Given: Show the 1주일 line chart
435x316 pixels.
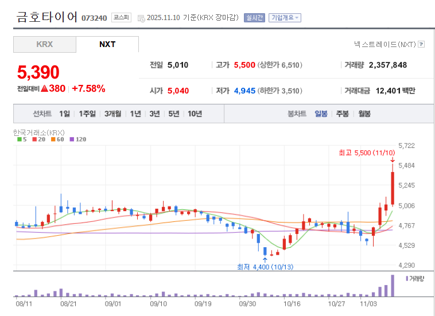Looking at the screenshot, I should [x=87, y=114].
